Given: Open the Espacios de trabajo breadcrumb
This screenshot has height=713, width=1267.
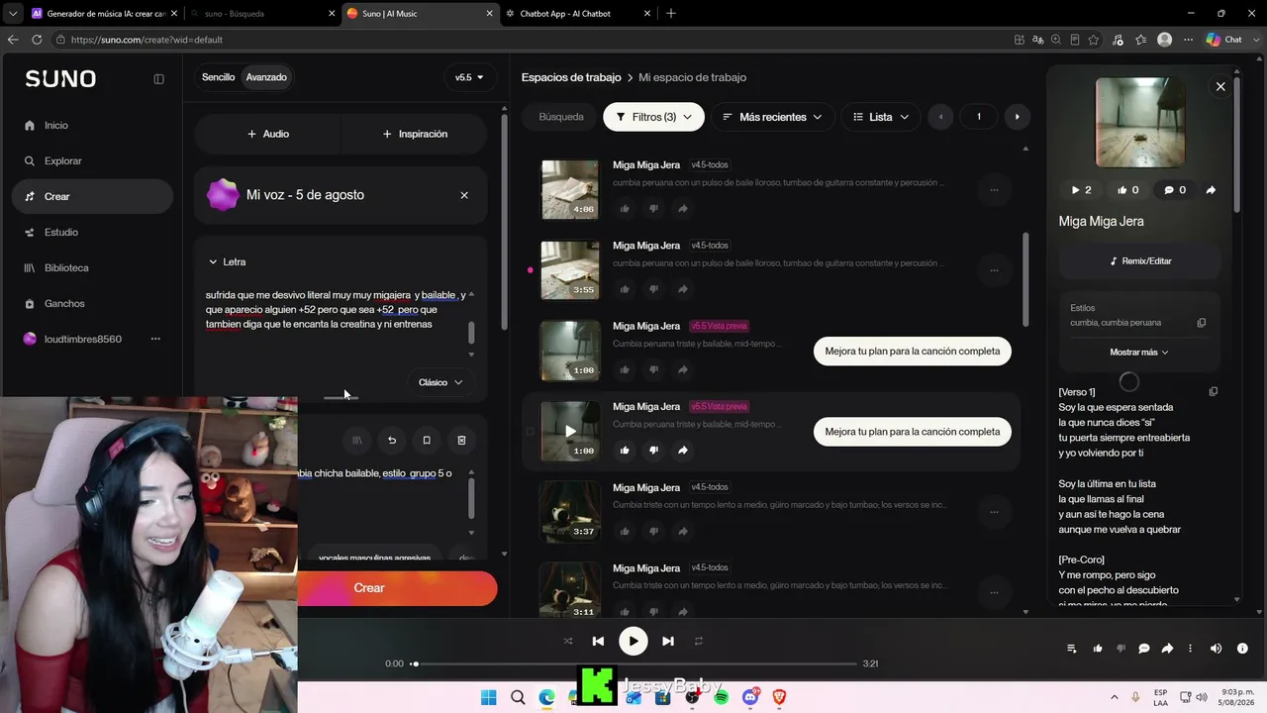Looking at the screenshot, I should (x=571, y=77).
